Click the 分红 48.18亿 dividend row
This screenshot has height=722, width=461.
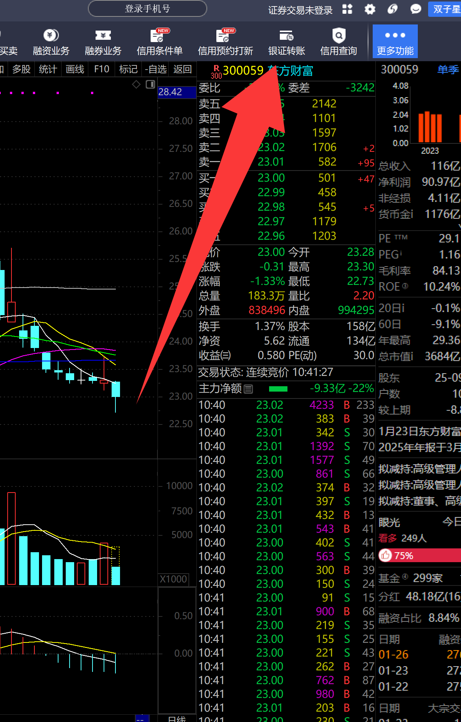(x=419, y=596)
